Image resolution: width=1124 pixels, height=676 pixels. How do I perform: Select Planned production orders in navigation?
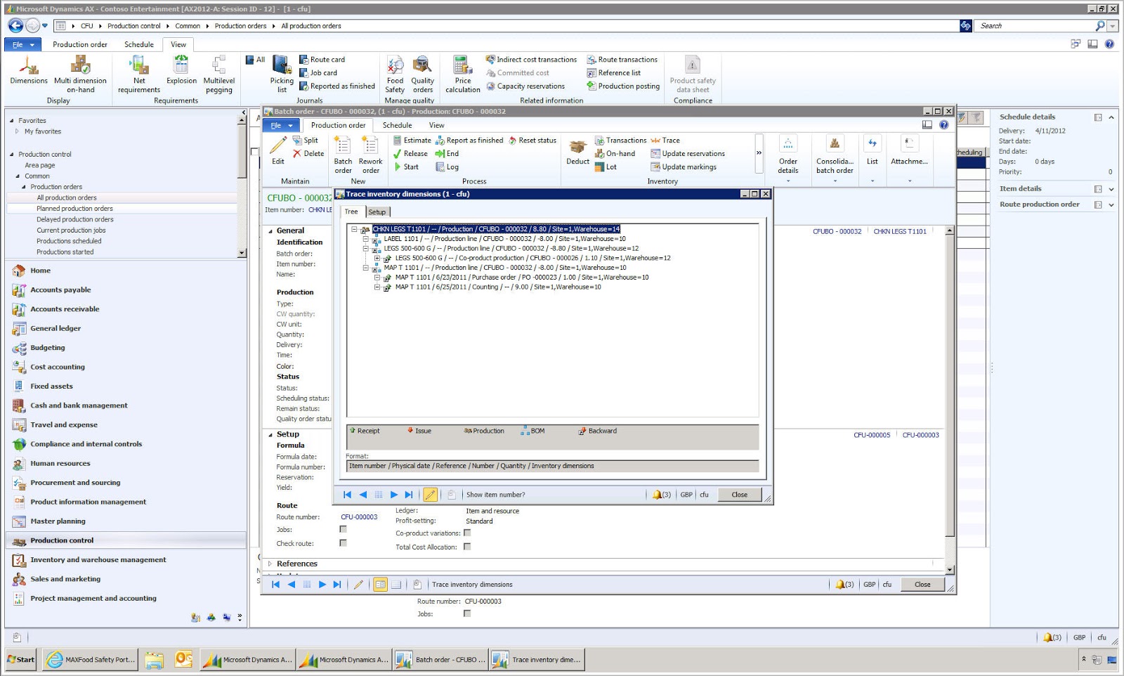coord(74,209)
